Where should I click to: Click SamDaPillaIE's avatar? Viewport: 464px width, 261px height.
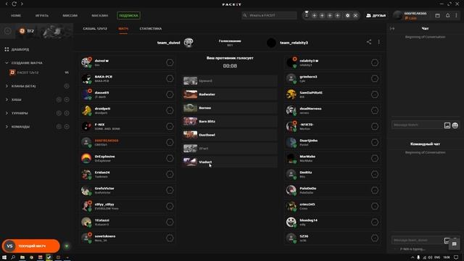click(x=291, y=94)
